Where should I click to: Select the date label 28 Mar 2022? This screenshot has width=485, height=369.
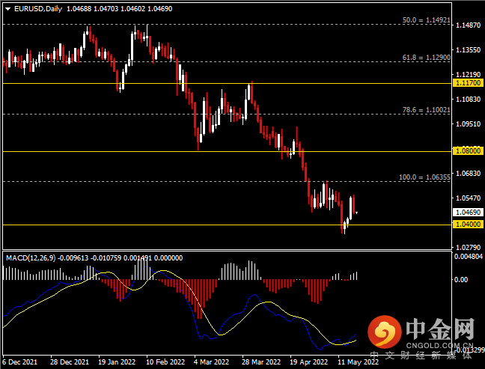(x=261, y=362)
